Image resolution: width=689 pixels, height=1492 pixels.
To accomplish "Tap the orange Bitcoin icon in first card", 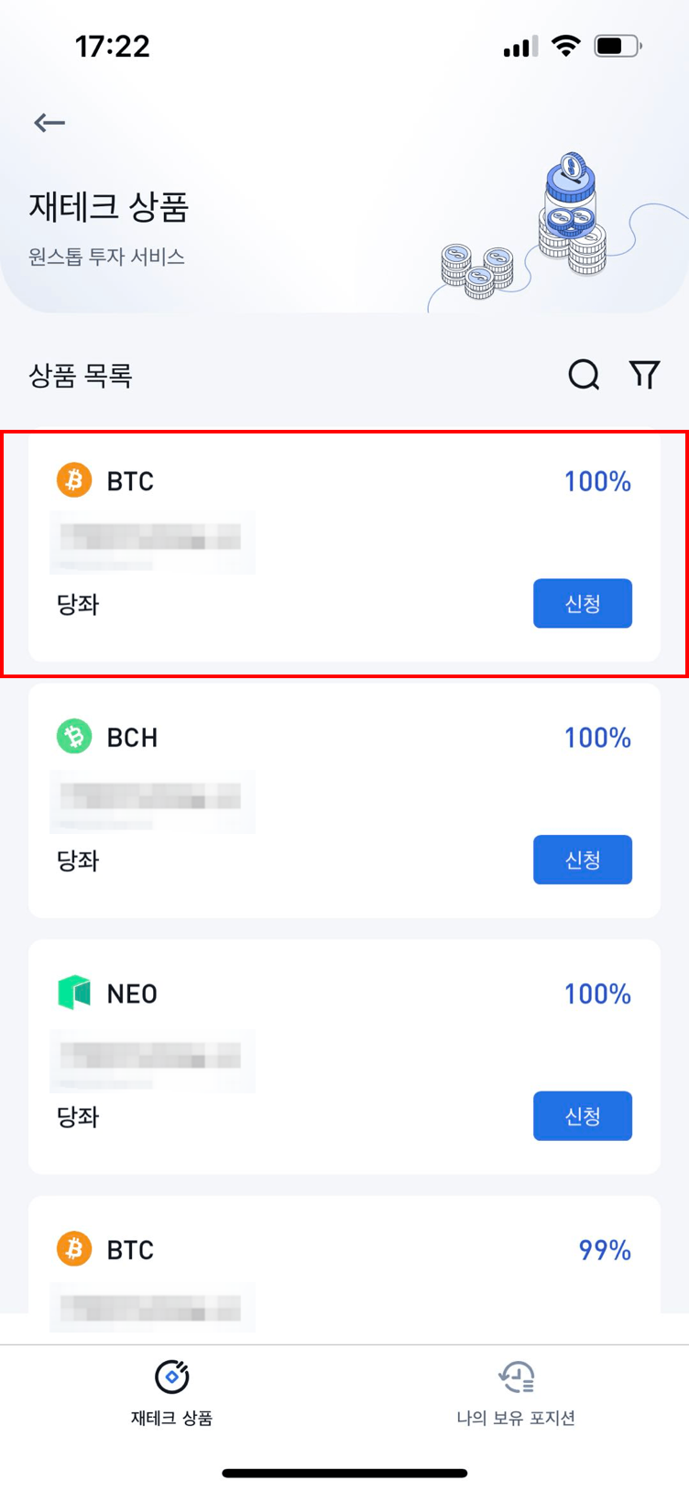I will click(74, 480).
